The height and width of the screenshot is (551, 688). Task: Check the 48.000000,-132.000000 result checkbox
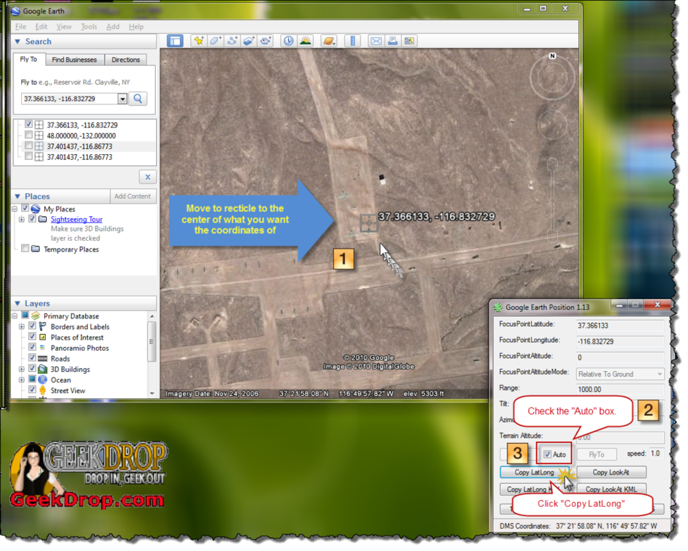click(x=29, y=135)
